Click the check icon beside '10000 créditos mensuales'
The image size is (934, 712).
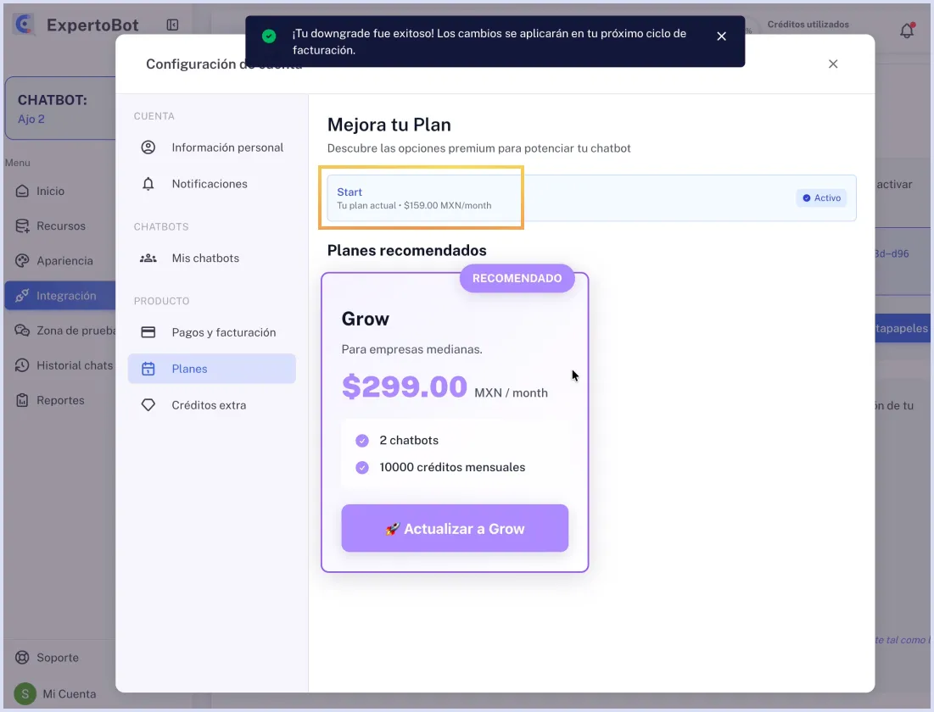(362, 467)
